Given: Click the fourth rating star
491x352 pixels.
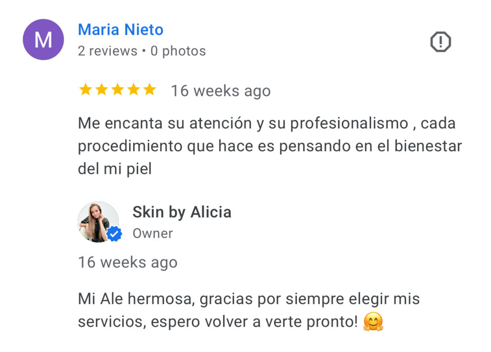Looking at the screenshot, I should 133,90.
